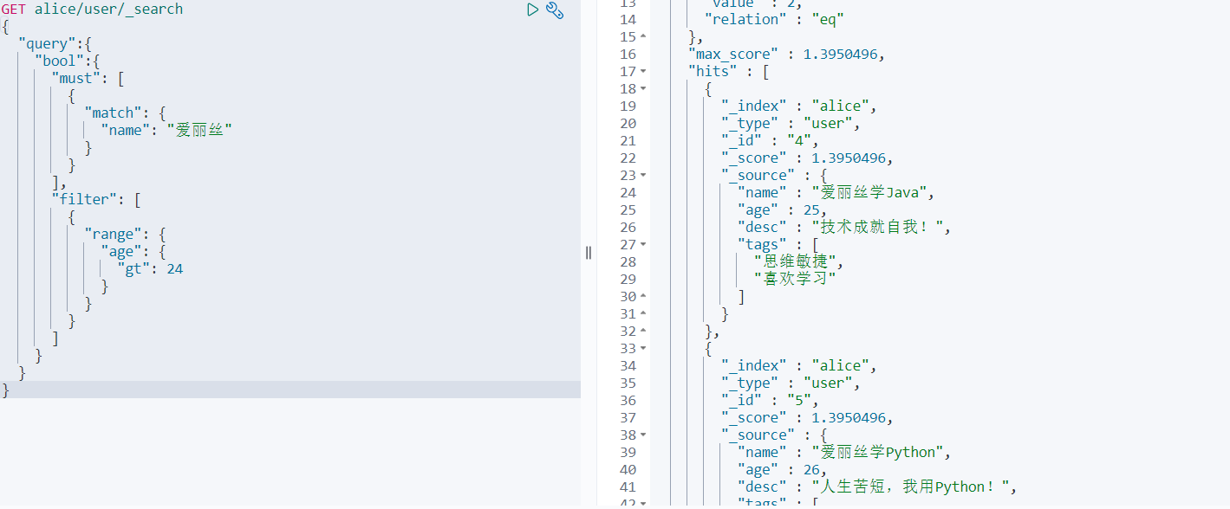Image resolution: width=1230 pixels, height=509 pixels.
Task: Click line number 25 in response gutter
Action: coord(628,210)
